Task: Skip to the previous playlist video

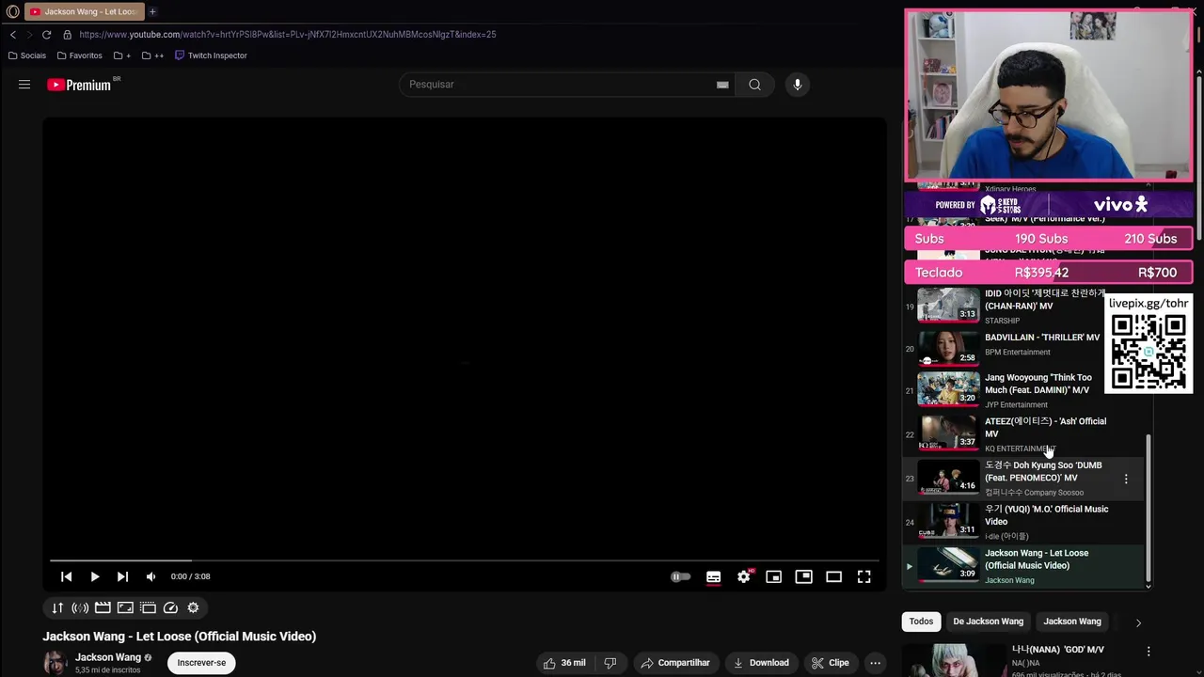Action: (66, 576)
